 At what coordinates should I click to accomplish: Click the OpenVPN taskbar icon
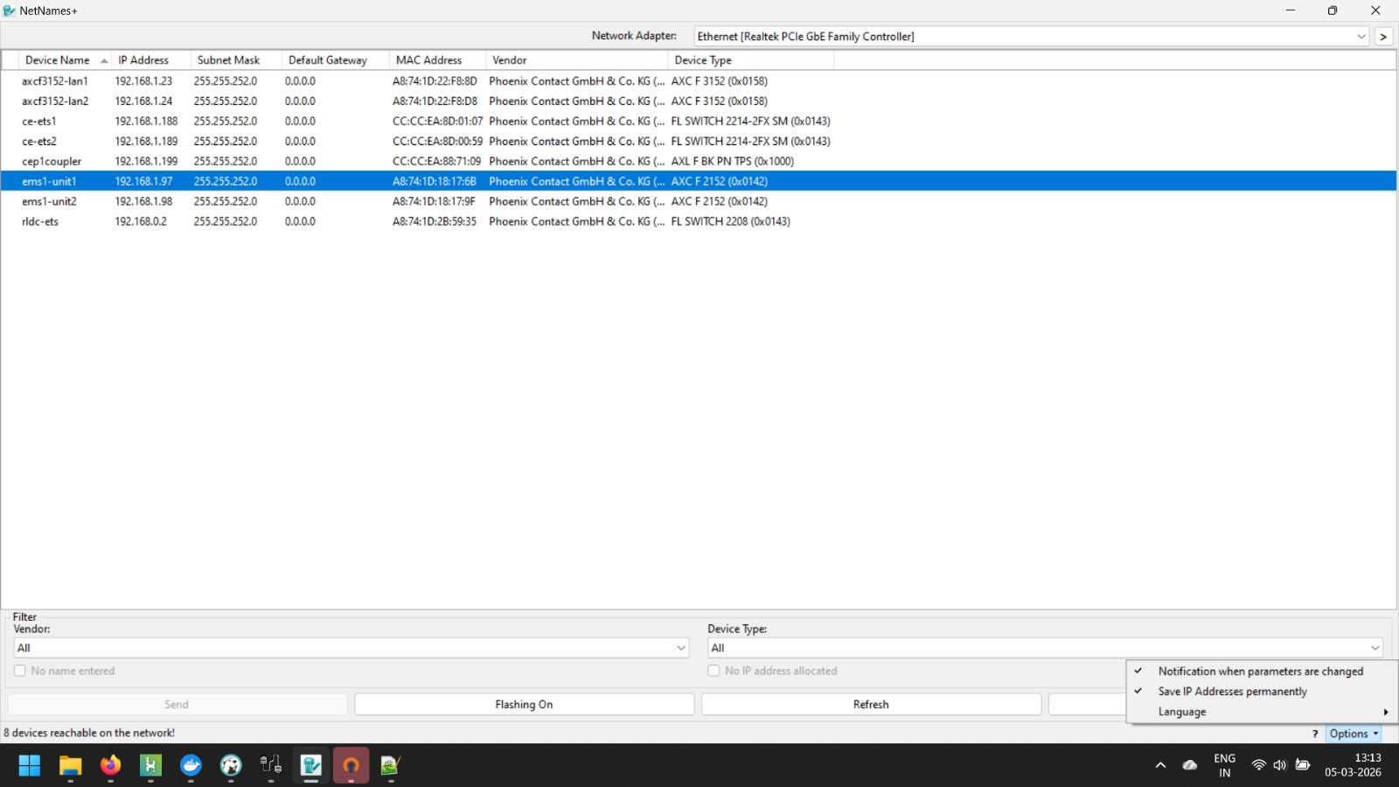351,766
